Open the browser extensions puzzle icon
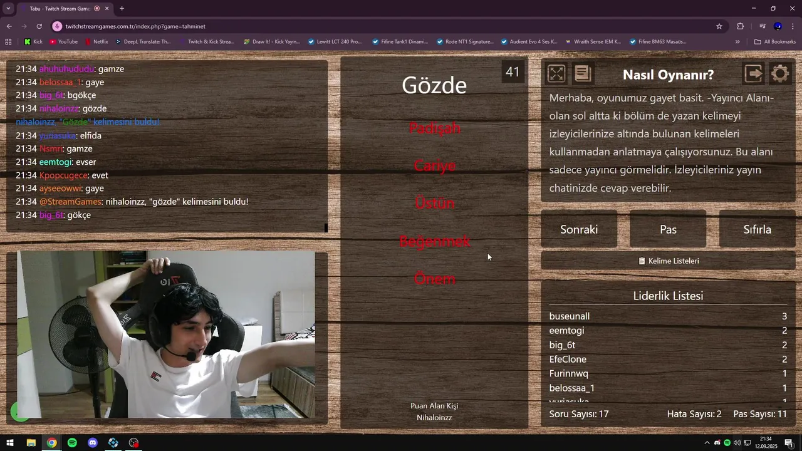This screenshot has height=451, width=802. pos(741,26)
